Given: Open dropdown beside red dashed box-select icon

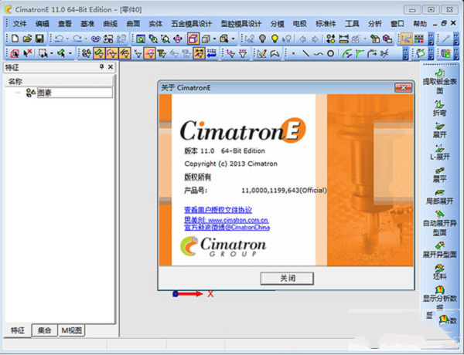Looking at the screenshot, I should (x=52, y=53).
